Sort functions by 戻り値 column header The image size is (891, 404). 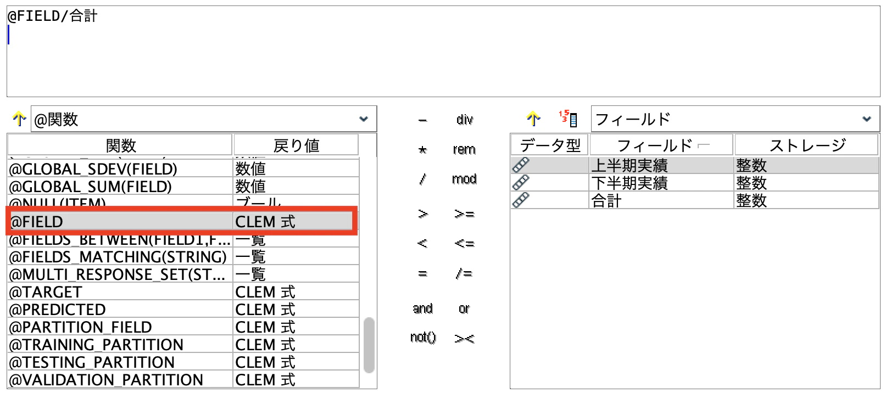click(x=296, y=145)
